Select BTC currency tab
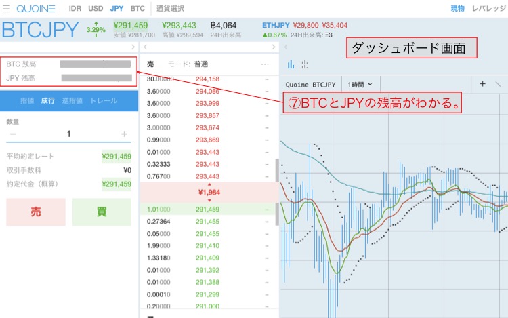508x318 pixels. 137,8
